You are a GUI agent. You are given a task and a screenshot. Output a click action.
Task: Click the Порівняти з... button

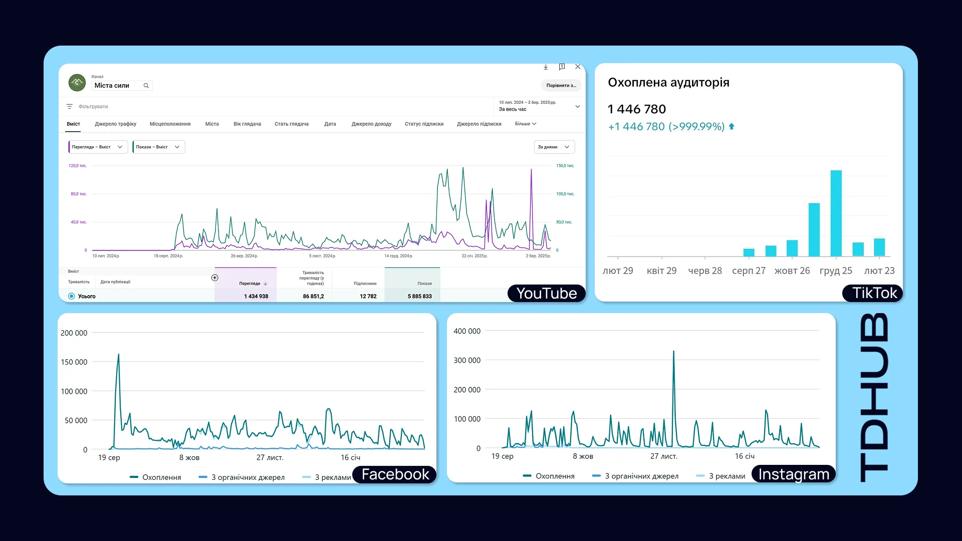[561, 86]
